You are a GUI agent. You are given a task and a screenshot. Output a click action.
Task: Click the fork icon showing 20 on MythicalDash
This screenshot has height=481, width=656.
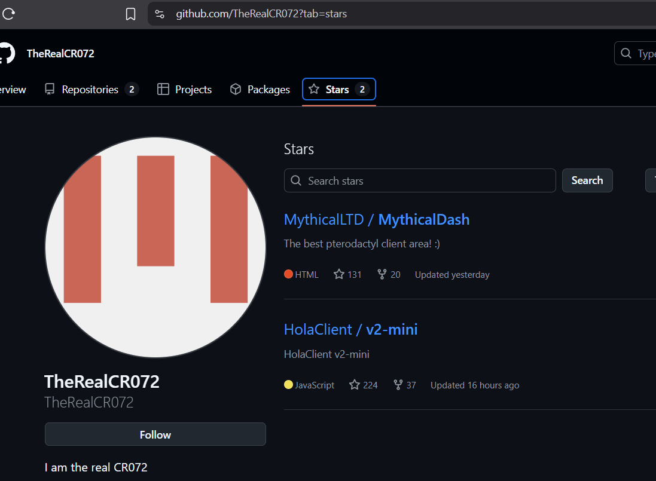click(381, 274)
